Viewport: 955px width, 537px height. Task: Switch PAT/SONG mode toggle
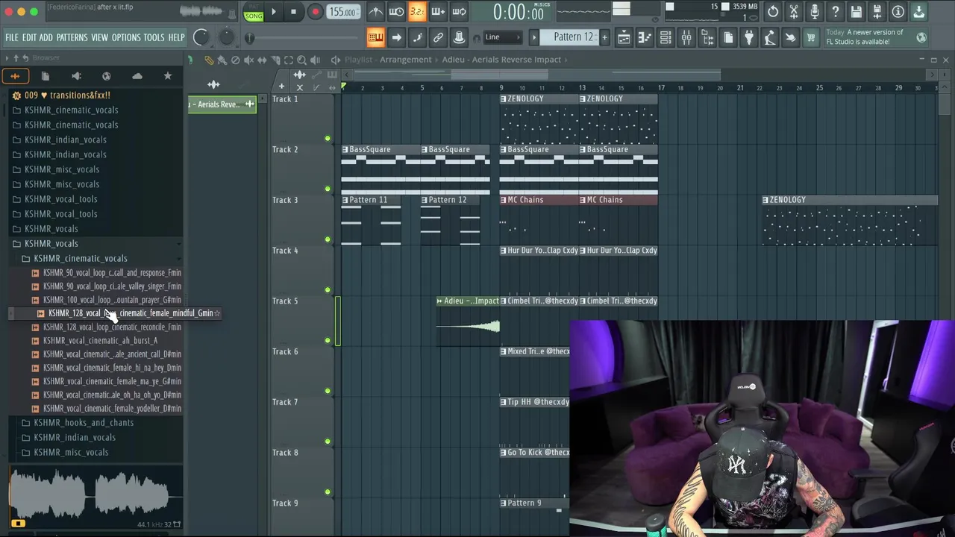pos(254,12)
